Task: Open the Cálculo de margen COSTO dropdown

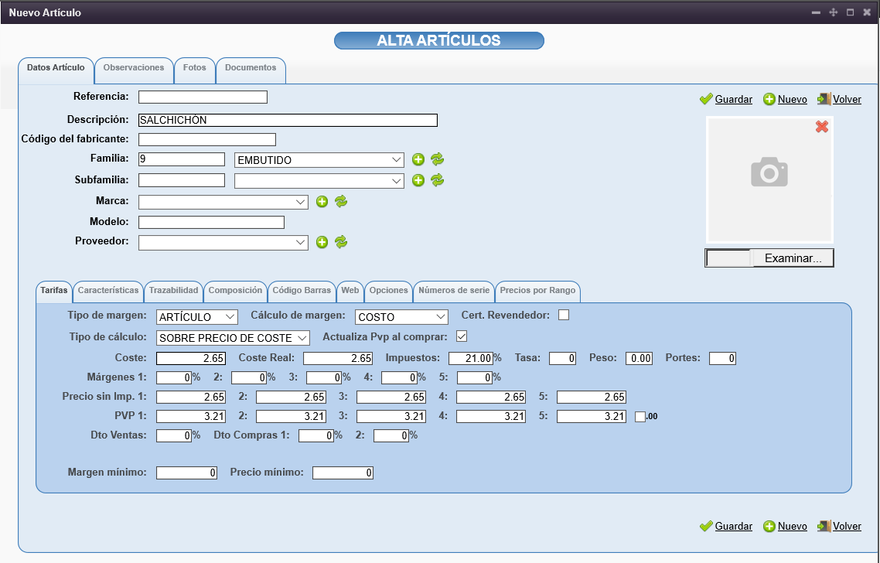Action: coord(401,317)
